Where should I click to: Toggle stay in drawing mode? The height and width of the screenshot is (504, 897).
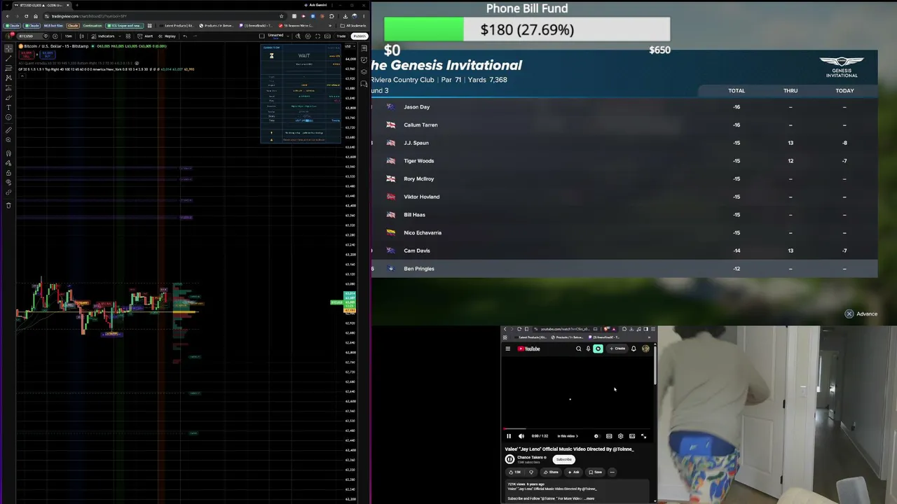click(x=8, y=163)
